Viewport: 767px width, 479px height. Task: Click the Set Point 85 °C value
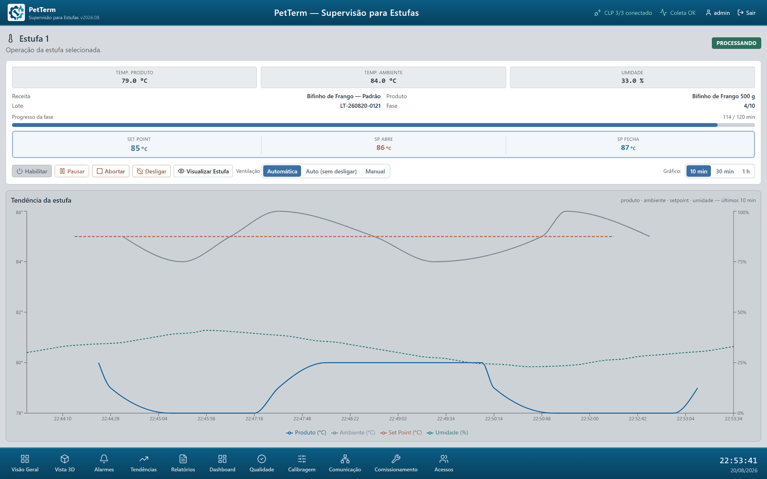point(139,148)
